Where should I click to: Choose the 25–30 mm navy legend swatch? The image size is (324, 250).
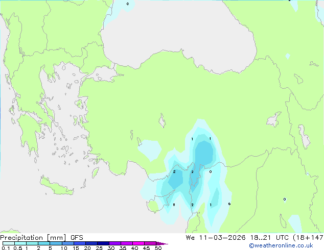(103, 243)
